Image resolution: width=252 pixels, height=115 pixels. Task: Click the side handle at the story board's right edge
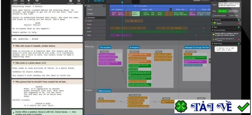(x=209, y=61)
